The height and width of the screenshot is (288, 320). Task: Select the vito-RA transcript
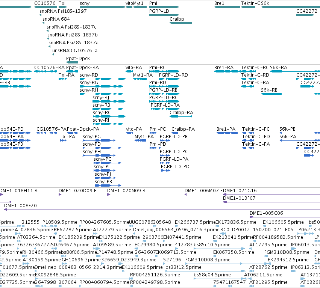click(x=129, y=71)
